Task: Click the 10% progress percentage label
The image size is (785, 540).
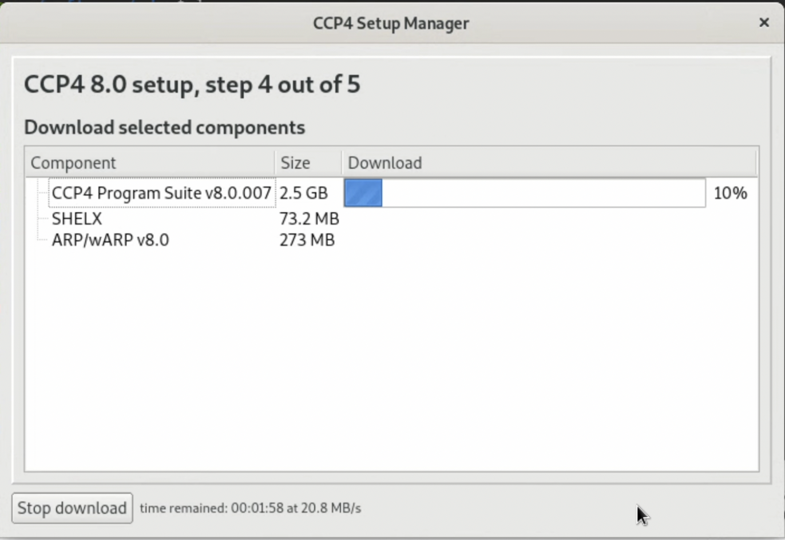Action: pyautogui.click(x=730, y=193)
